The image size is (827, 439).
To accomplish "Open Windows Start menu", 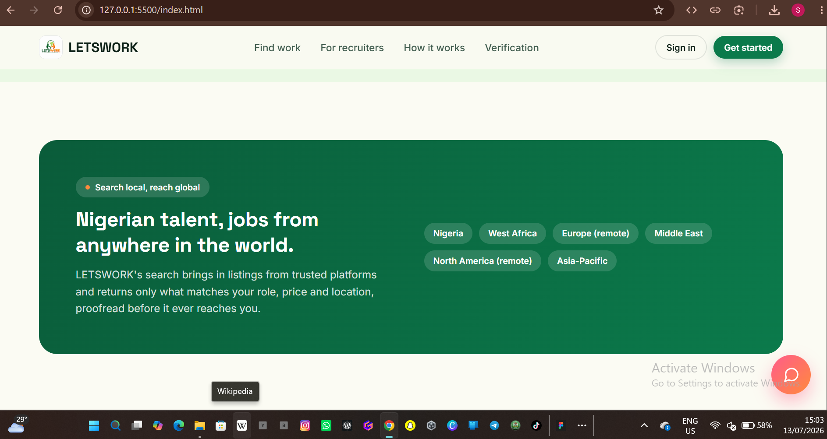I will 94,425.
